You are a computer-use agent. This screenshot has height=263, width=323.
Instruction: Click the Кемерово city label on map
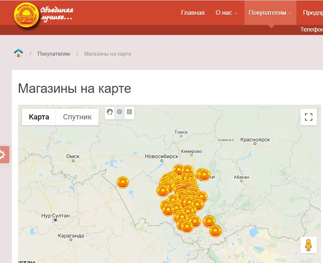click(x=191, y=151)
